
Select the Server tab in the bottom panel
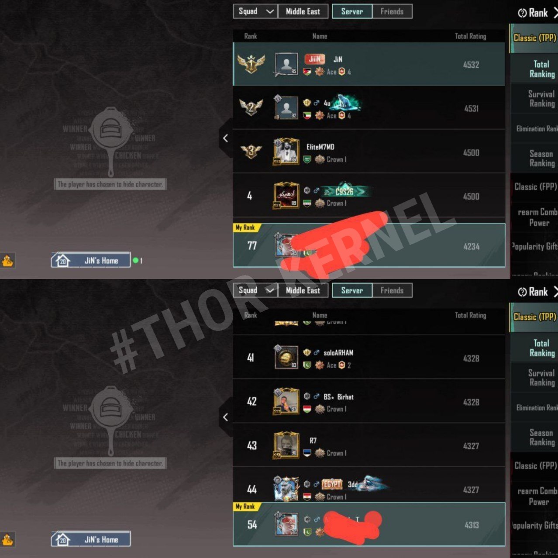pyautogui.click(x=352, y=290)
